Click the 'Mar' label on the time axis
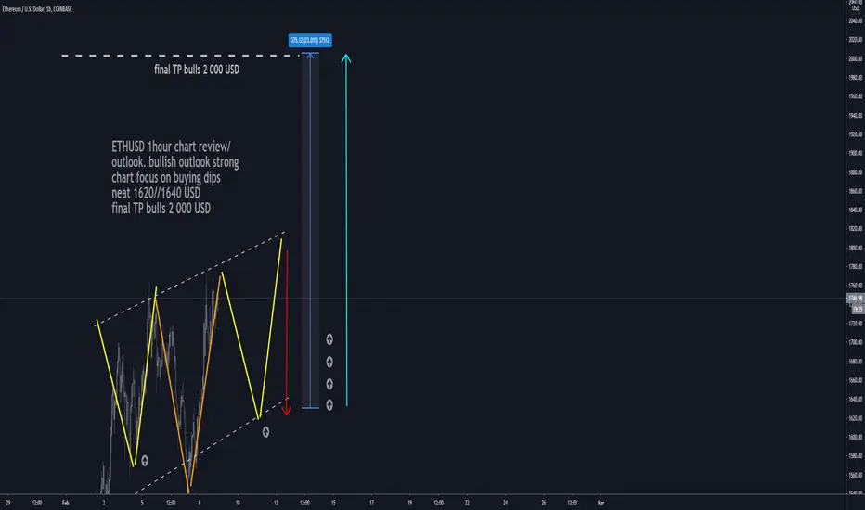The width and height of the screenshot is (865, 510). pyautogui.click(x=600, y=503)
